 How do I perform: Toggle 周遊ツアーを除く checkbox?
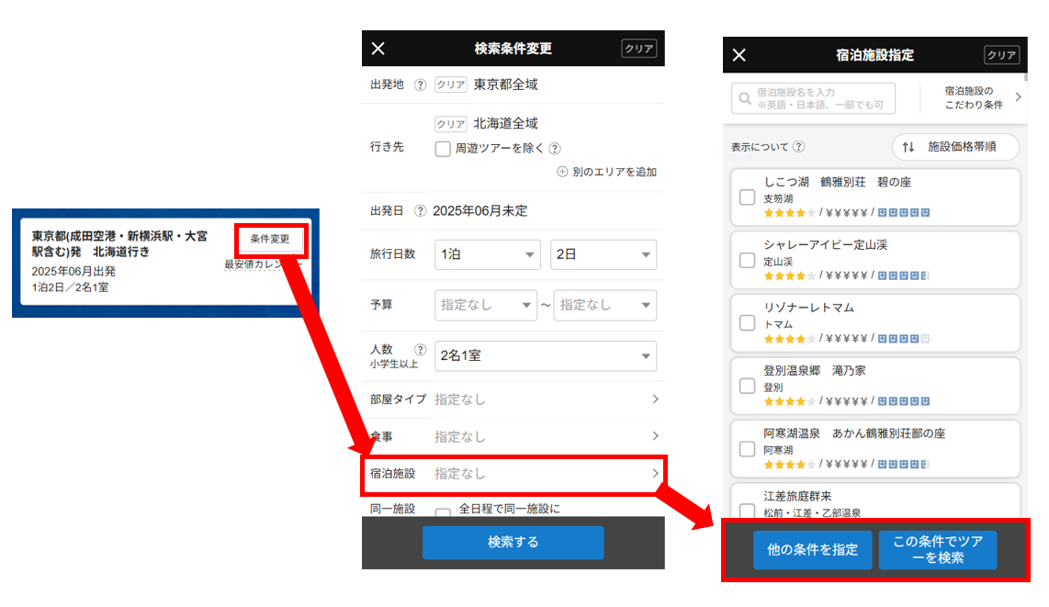443,149
